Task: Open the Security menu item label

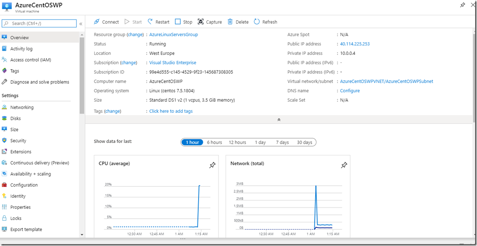Action: [18, 140]
